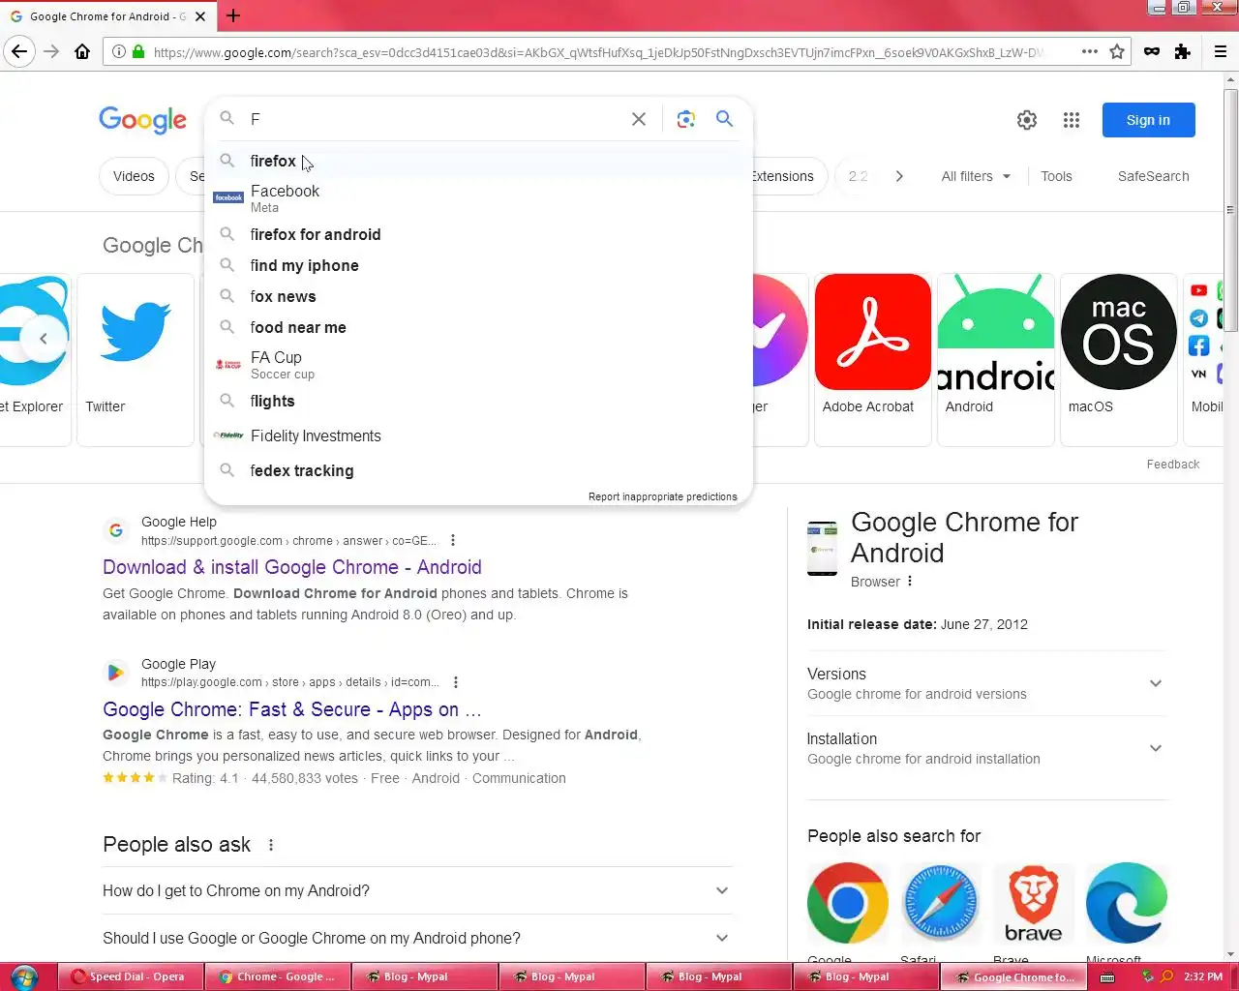This screenshot has width=1239, height=991.
Task: Select the Videos filter chip
Action: 134,176
